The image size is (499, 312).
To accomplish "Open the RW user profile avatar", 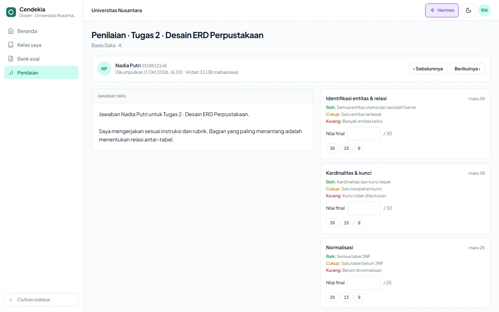I will pyautogui.click(x=484, y=10).
